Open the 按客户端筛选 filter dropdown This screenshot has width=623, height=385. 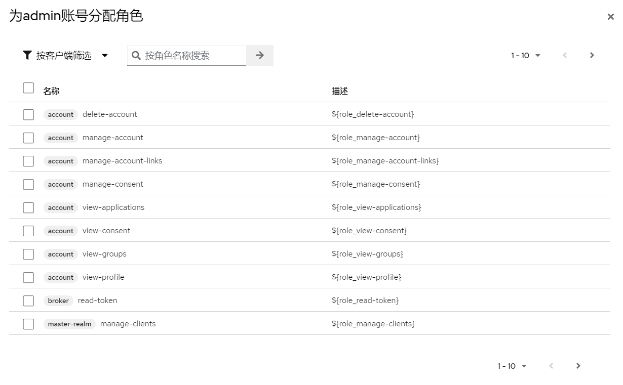click(65, 55)
